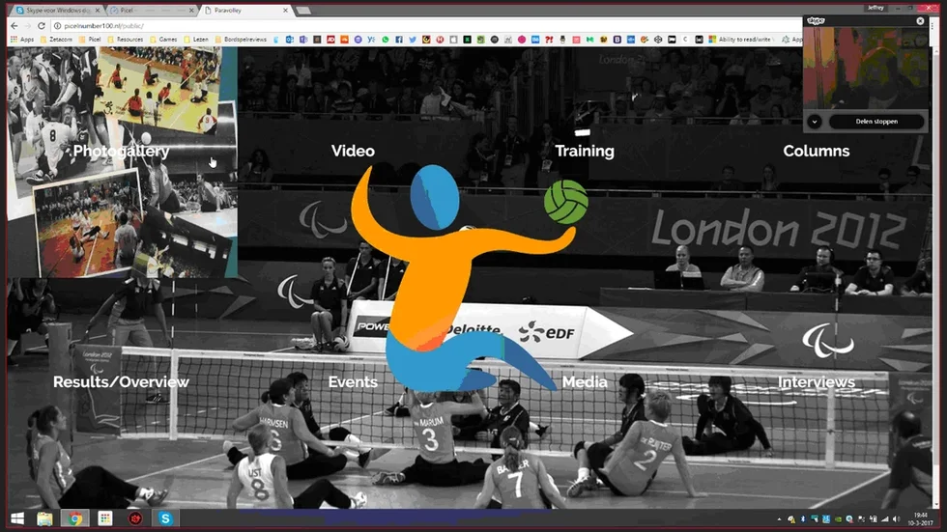947x532 pixels.
Task: Open the Events page link
Action: 353,381
